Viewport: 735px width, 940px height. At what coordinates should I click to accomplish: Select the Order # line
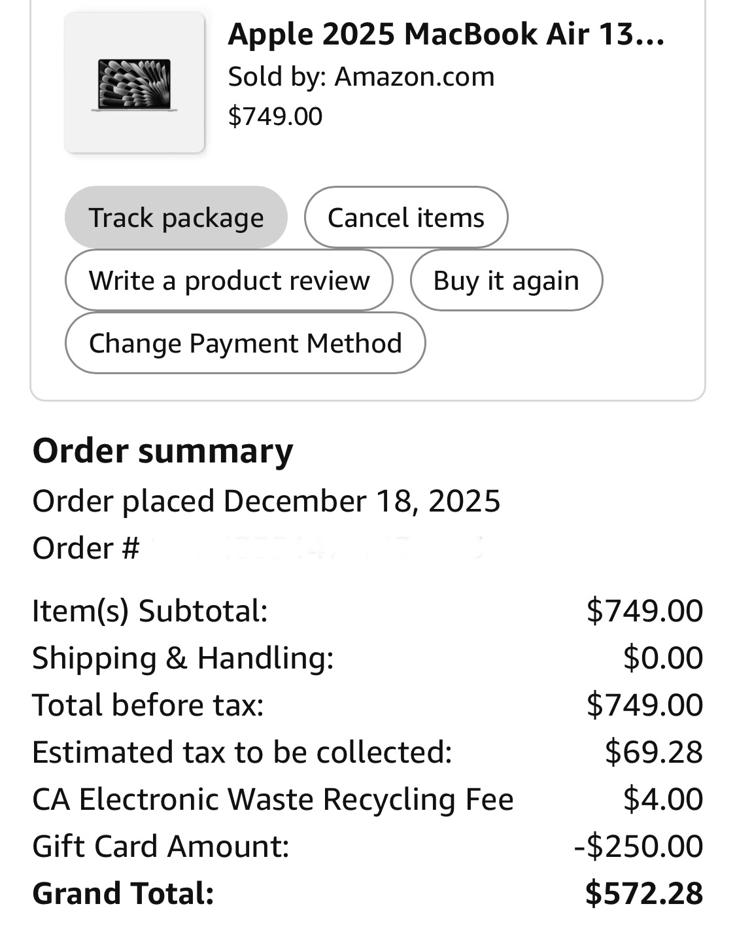[86, 548]
